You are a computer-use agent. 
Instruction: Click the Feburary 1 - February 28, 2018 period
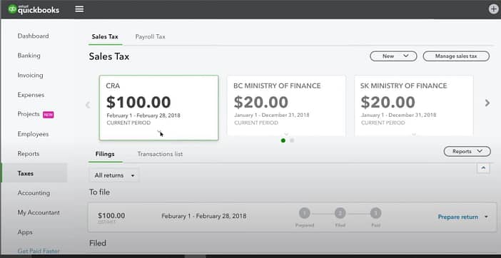click(x=204, y=216)
